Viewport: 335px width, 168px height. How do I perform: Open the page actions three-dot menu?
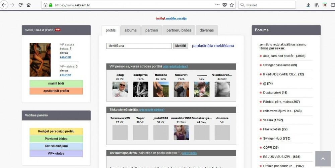click(x=217, y=5)
